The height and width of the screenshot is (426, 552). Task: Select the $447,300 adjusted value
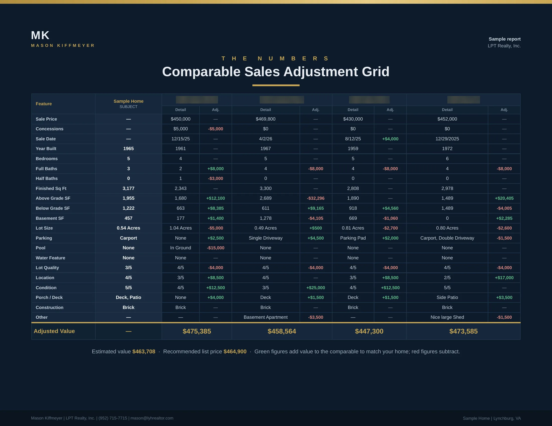(x=369, y=331)
